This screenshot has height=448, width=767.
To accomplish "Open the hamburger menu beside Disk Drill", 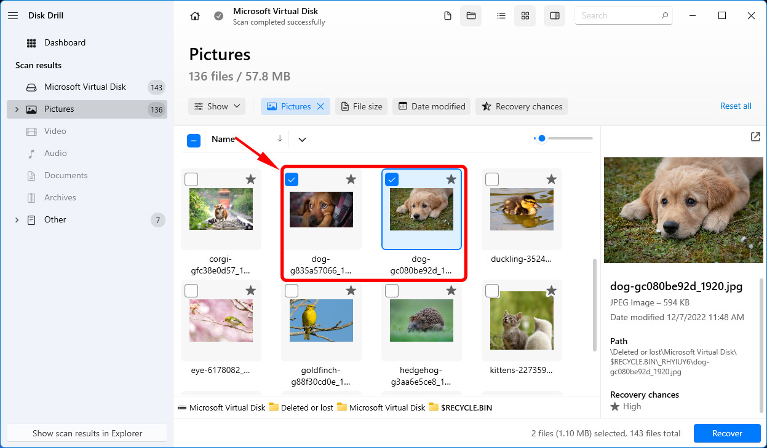I will 12,15.
